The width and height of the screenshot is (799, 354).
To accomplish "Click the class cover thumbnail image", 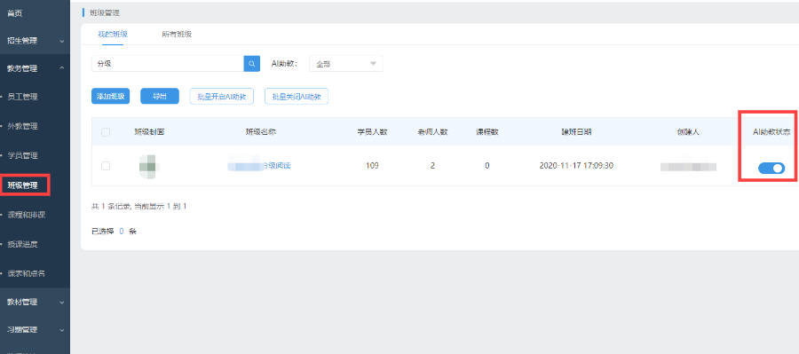I will tap(149, 166).
